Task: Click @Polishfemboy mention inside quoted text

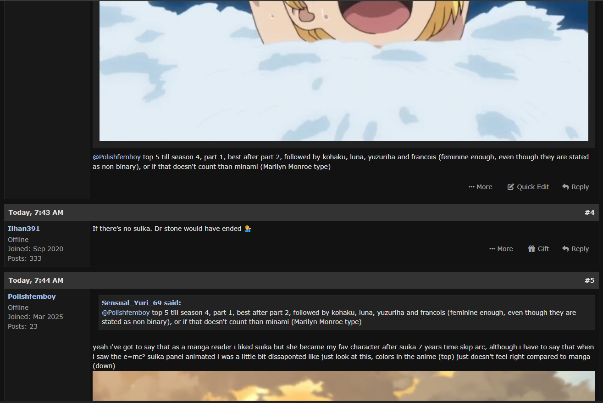Action: pos(126,313)
